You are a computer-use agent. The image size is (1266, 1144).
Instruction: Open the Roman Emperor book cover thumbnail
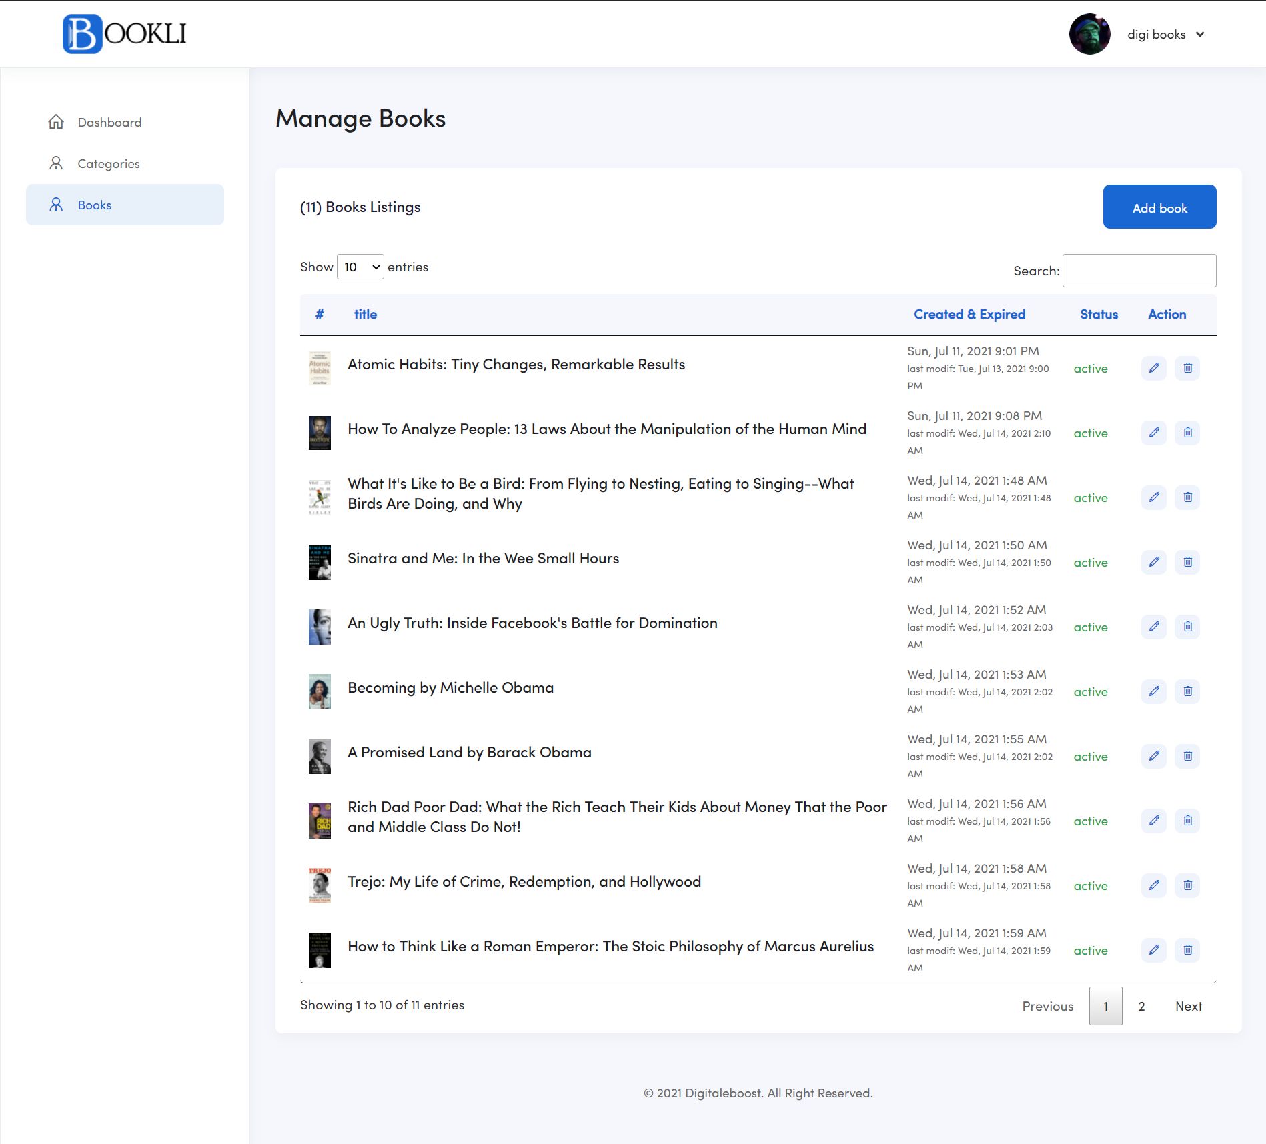320,950
